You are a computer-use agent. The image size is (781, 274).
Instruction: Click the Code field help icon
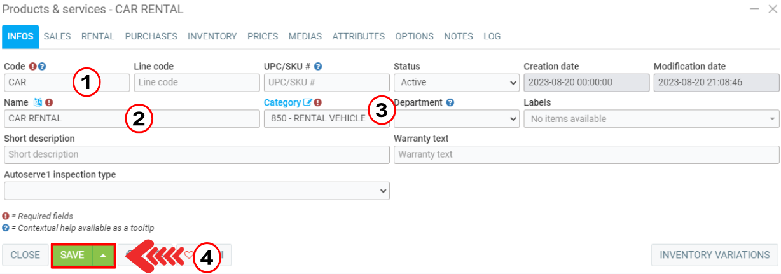pos(43,67)
